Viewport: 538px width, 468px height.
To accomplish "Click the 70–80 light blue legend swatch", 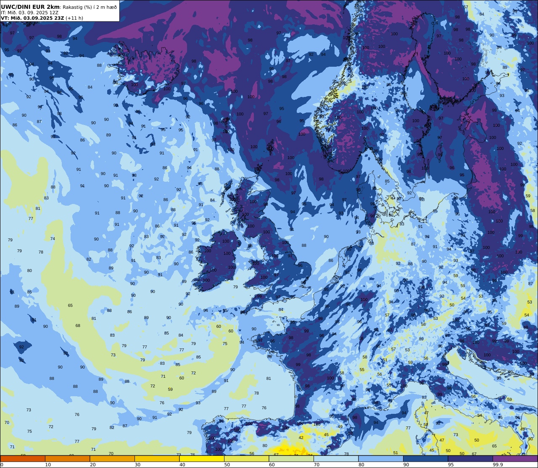I will coord(336,458).
